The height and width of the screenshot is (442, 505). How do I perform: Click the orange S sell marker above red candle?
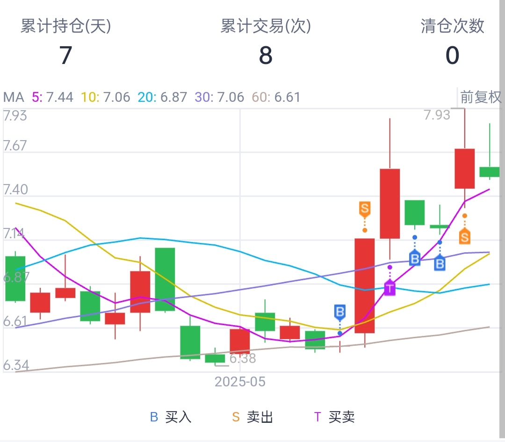[365, 208]
